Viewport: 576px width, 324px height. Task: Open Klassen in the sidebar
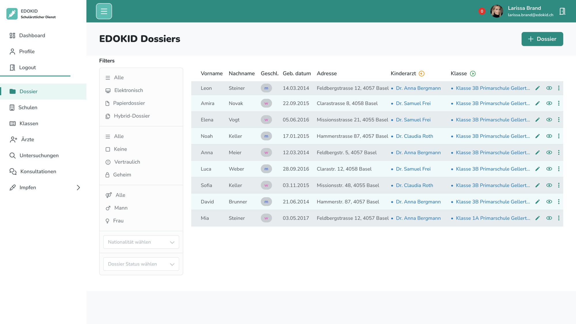click(43, 124)
